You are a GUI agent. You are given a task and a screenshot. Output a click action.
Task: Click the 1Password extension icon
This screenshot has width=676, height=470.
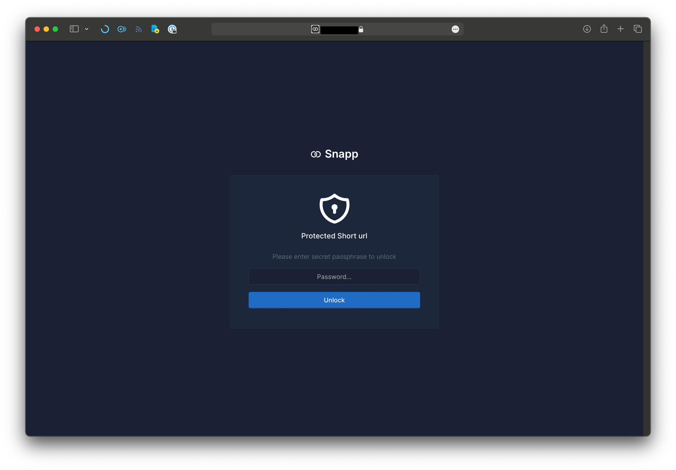pyautogui.click(x=172, y=29)
